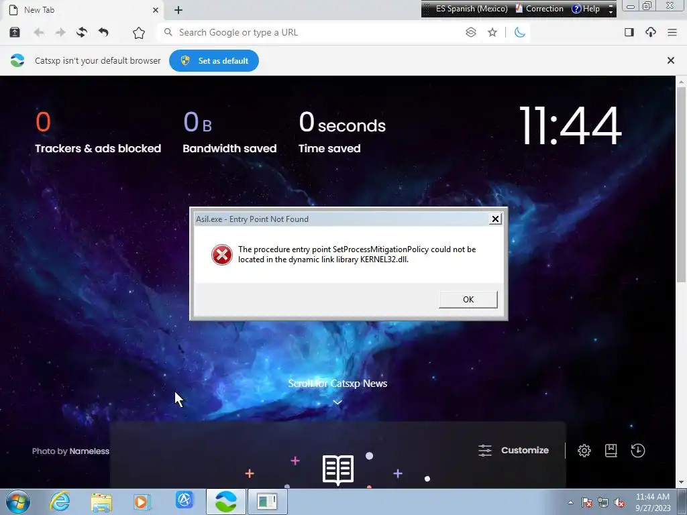Toggle night mode with the moon icon
This screenshot has height=515, width=687.
(520, 32)
